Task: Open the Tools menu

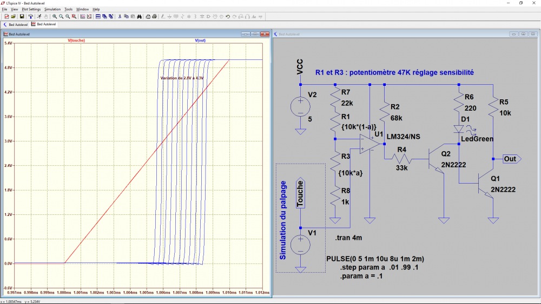Action: coord(68,9)
